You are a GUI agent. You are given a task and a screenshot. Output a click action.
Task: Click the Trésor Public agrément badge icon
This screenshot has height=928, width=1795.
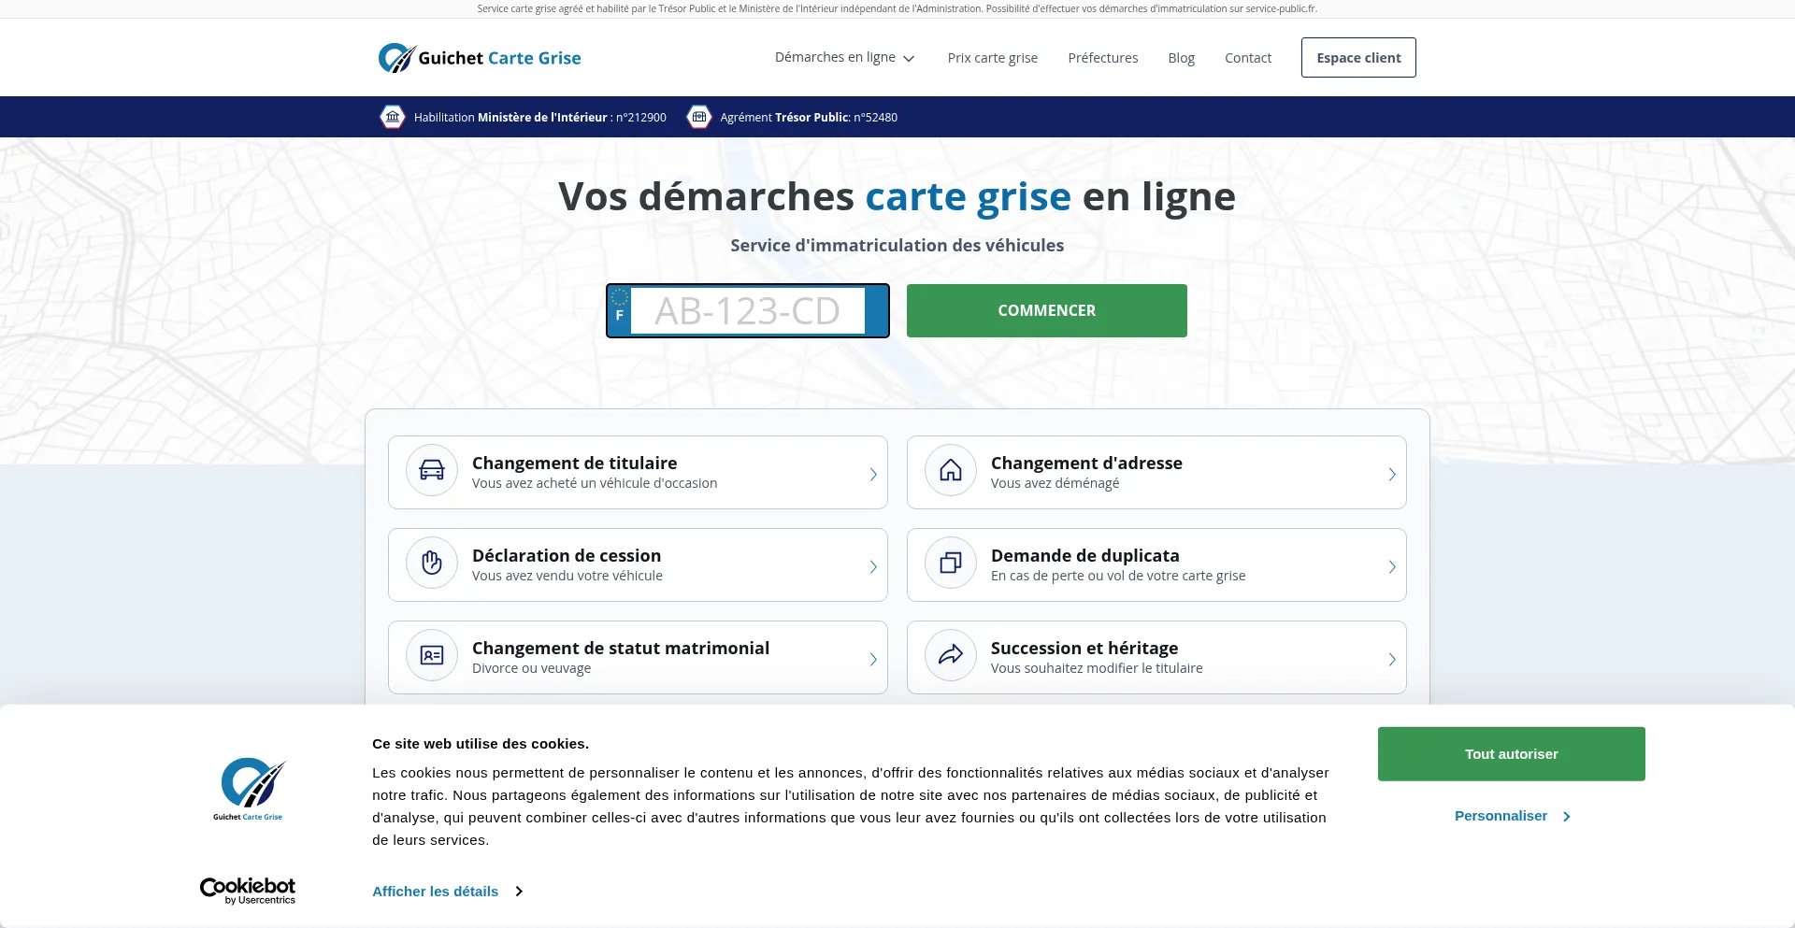pyautogui.click(x=698, y=117)
